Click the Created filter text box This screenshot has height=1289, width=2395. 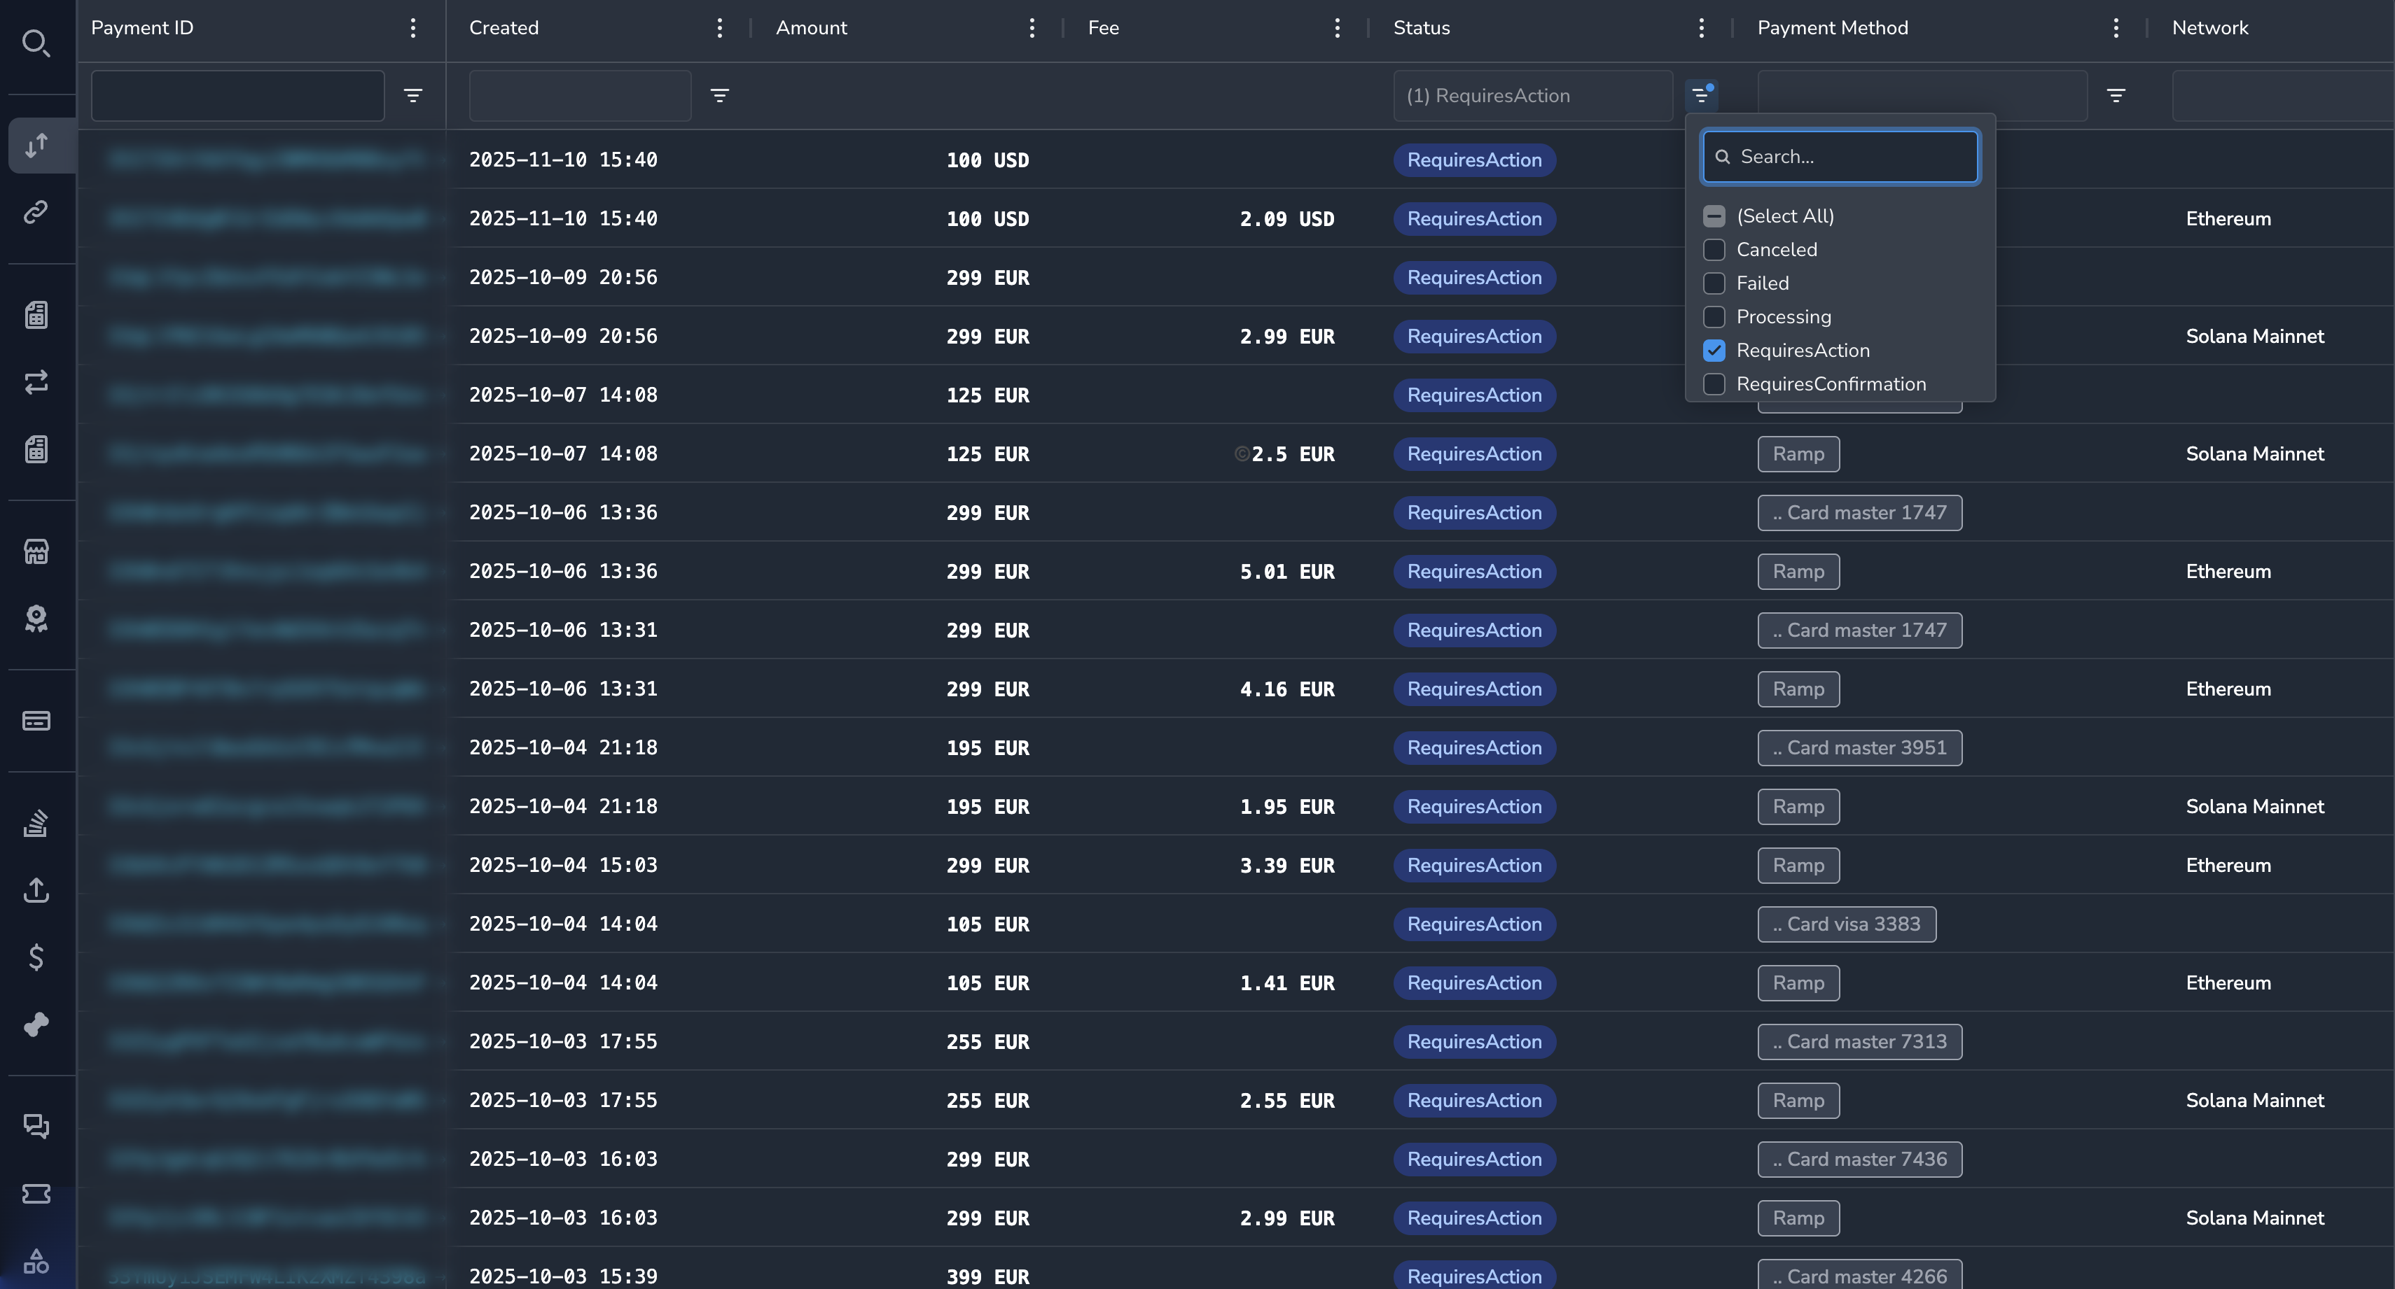tap(580, 94)
